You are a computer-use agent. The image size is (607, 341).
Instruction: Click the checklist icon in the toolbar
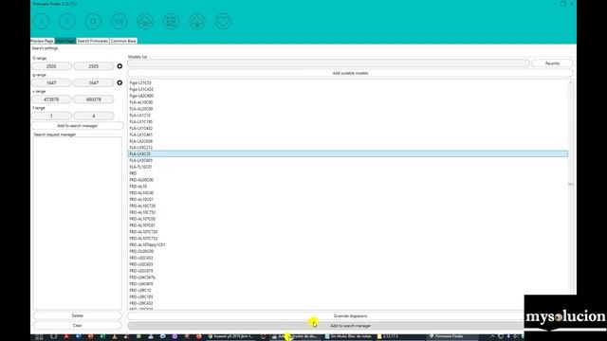coord(171,21)
